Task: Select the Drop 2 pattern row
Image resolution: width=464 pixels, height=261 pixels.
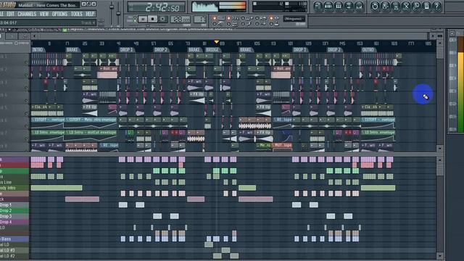Action: tap(14, 211)
